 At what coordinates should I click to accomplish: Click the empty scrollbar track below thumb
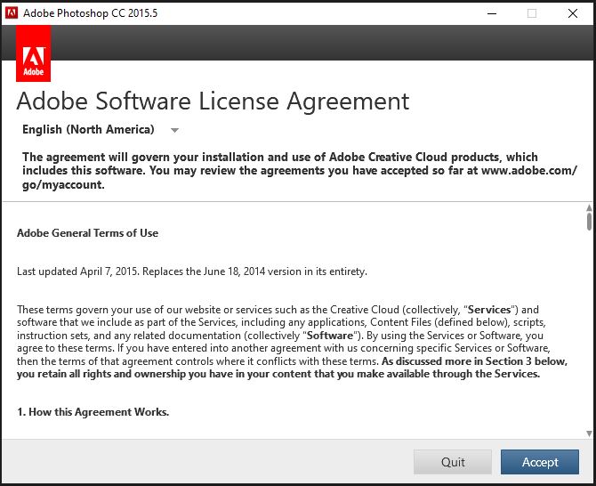[x=589, y=338]
